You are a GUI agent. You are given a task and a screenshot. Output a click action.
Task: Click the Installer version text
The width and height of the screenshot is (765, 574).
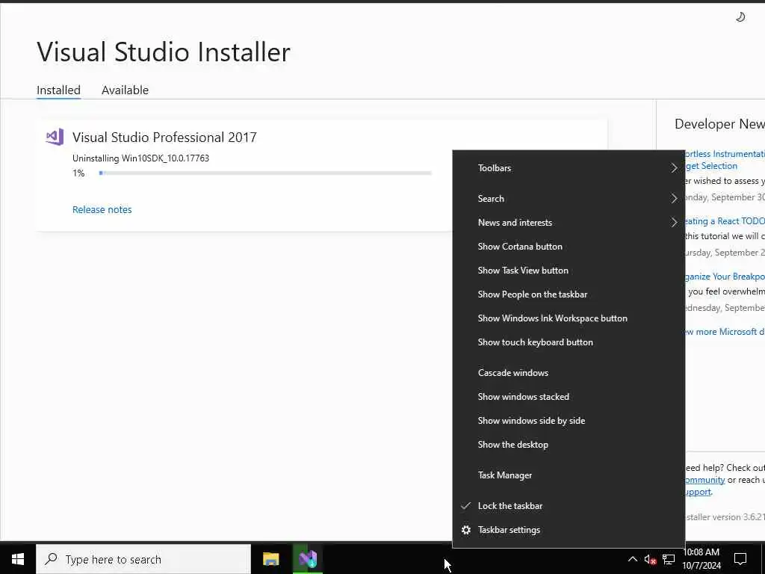(725, 517)
